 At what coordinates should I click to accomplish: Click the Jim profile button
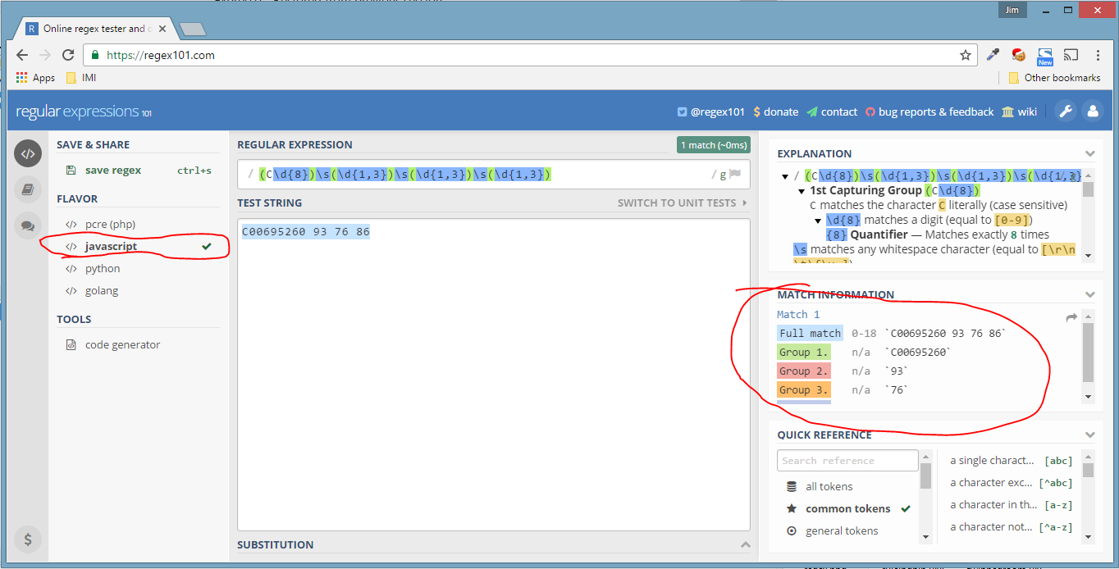click(1011, 10)
